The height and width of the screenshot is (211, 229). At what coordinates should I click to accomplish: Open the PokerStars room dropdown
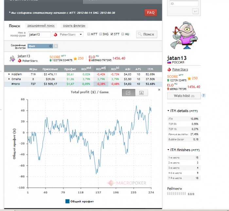coord(68,34)
